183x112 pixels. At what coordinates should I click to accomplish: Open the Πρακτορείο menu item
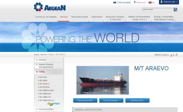pos(97,17)
